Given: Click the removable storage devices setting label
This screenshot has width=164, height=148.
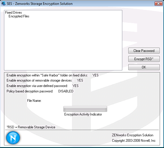Looking at the screenshot, I should pos(39,80).
